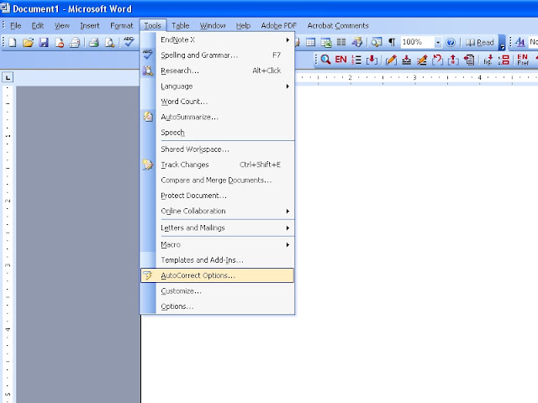The image size is (538, 403).
Task: Open the Edit menu
Action: 37,26
